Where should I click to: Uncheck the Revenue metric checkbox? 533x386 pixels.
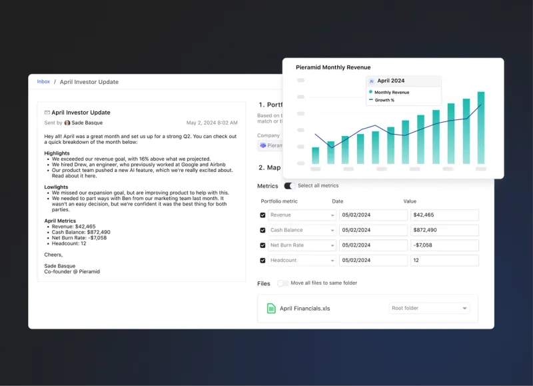pyautogui.click(x=263, y=215)
